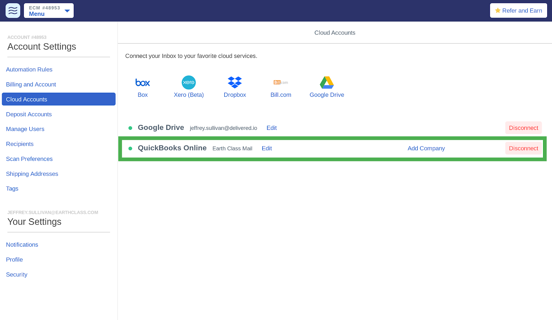
Task: Click the Box logo icon
Action: [x=142, y=83]
